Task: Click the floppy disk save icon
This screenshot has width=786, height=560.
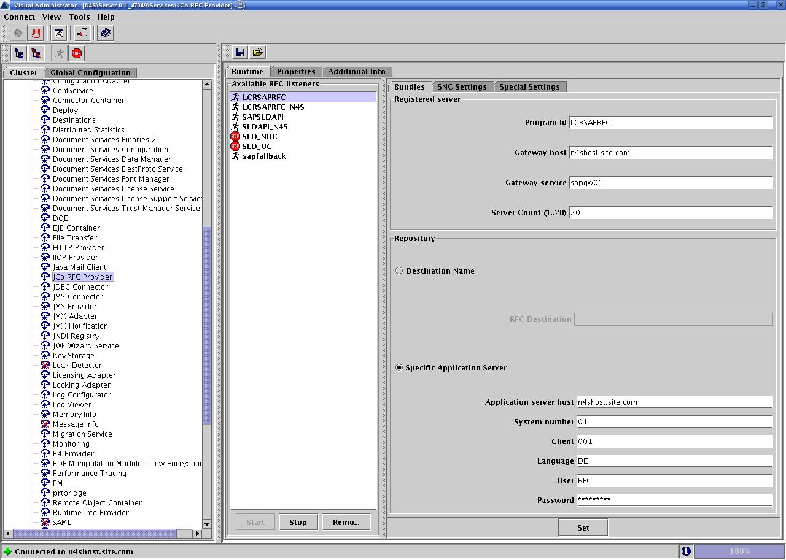Action: [x=239, y=52]
